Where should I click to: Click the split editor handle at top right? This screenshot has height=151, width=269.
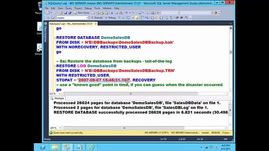(x=231, y=28)
